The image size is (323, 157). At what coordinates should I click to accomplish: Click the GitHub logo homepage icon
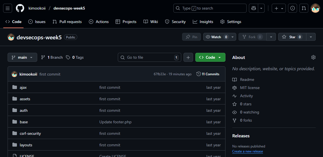point(20,8)
